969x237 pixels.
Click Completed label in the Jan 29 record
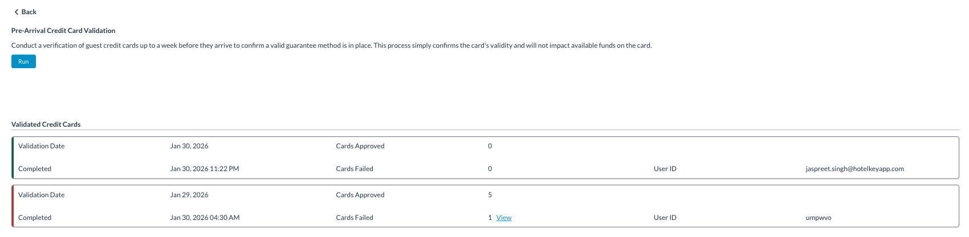[x=35, y=218]
